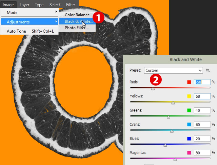Choose Black & White adjustment
The height and width of the screenshot is (165, 217).
point(77,21)
